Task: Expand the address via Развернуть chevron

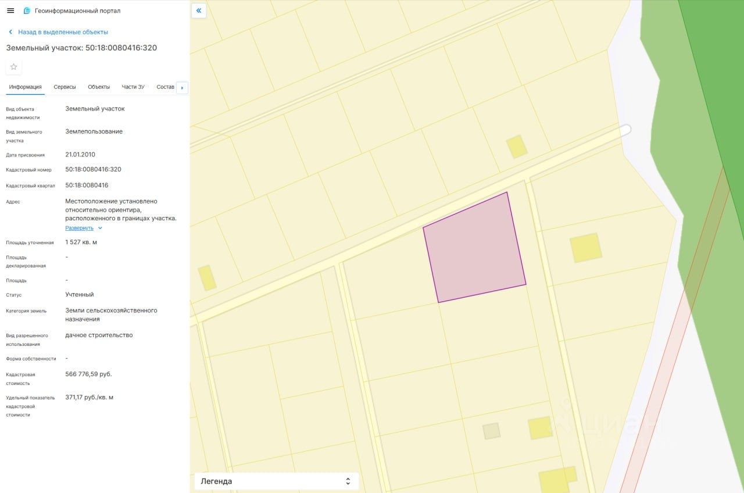Action: click(x=100, y=228)
